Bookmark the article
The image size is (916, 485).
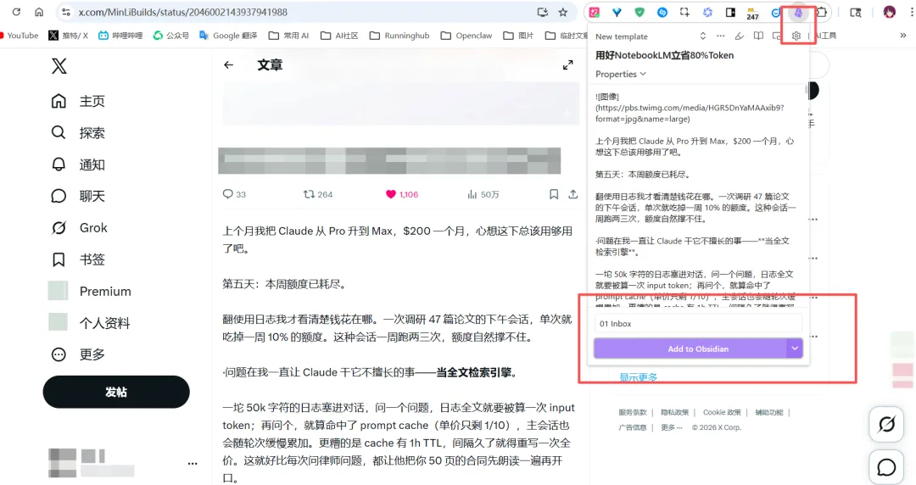pos(554,194)
